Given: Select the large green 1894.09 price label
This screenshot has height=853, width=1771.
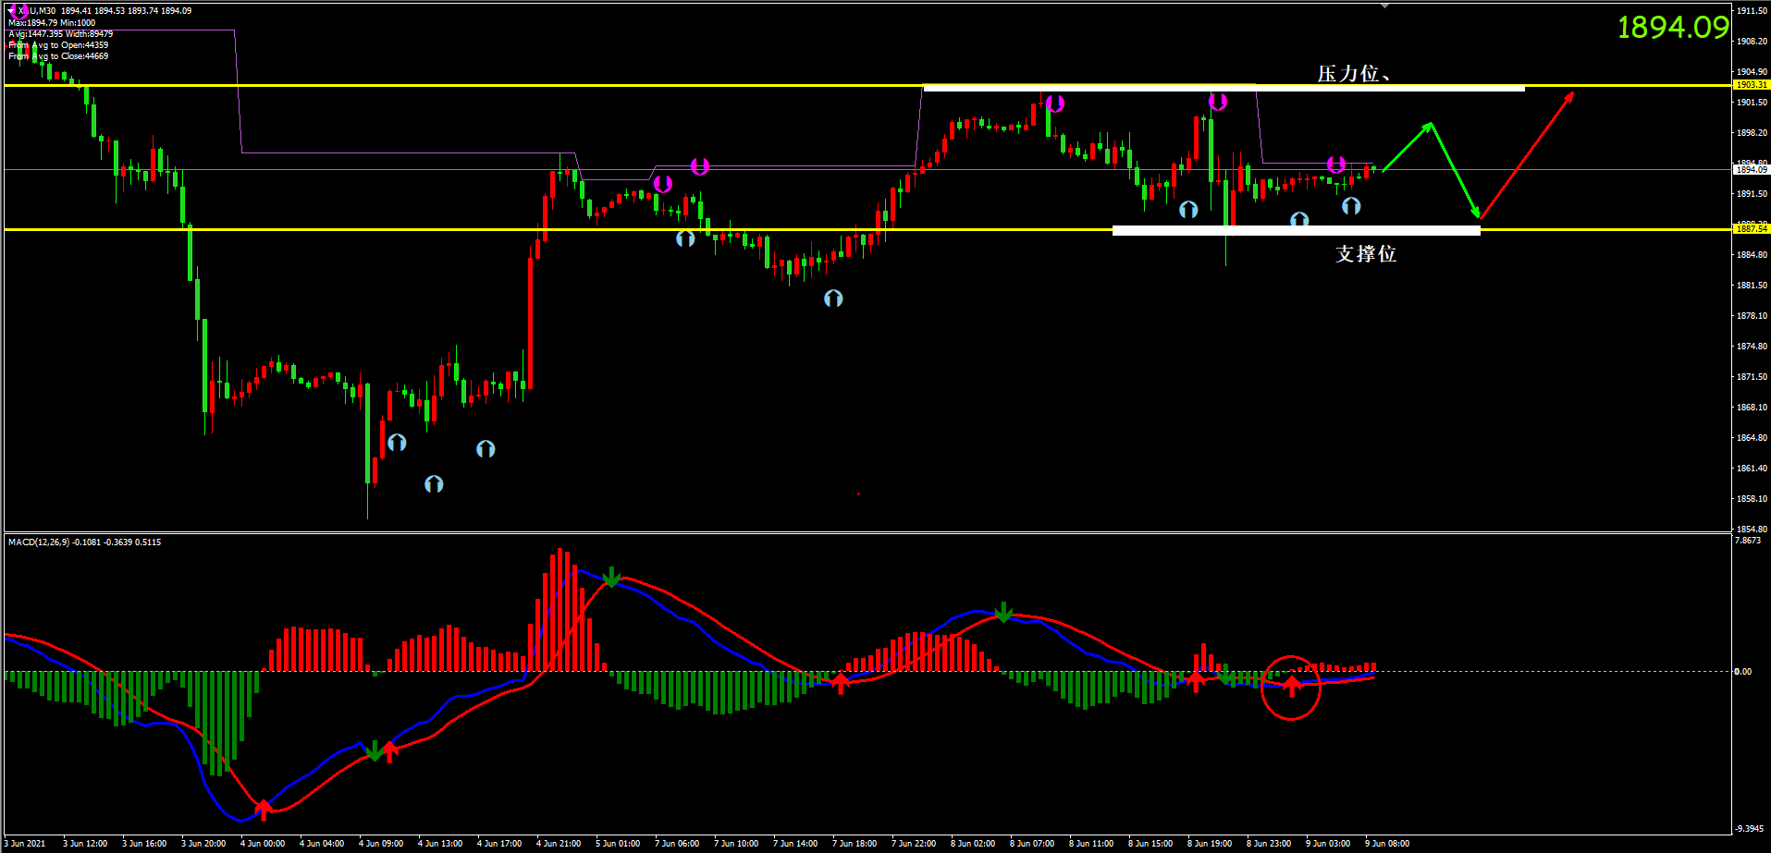Looking at the screenshot, I should [x=1672, y=28].
